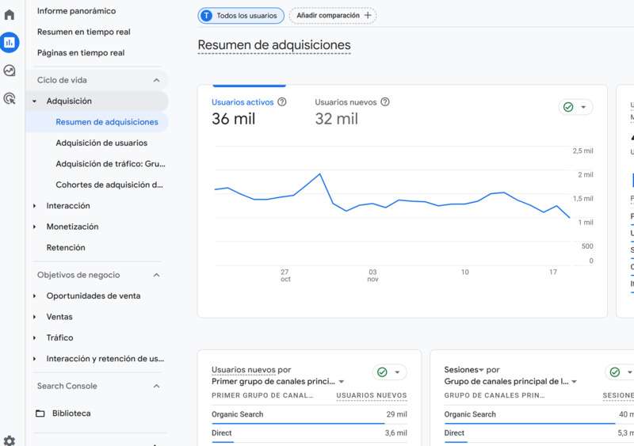
Task: Click the GRUPO DE CANALES PRIN... column header
Action: click(x=494, y=395)
